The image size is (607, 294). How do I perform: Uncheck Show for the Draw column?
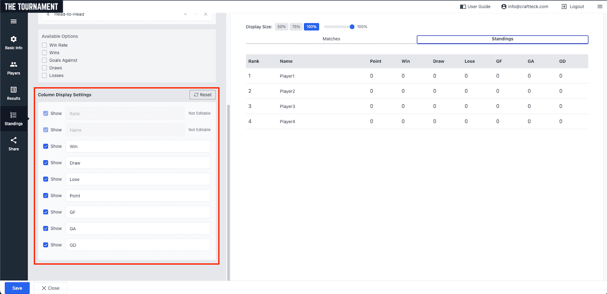click(45, 163)
